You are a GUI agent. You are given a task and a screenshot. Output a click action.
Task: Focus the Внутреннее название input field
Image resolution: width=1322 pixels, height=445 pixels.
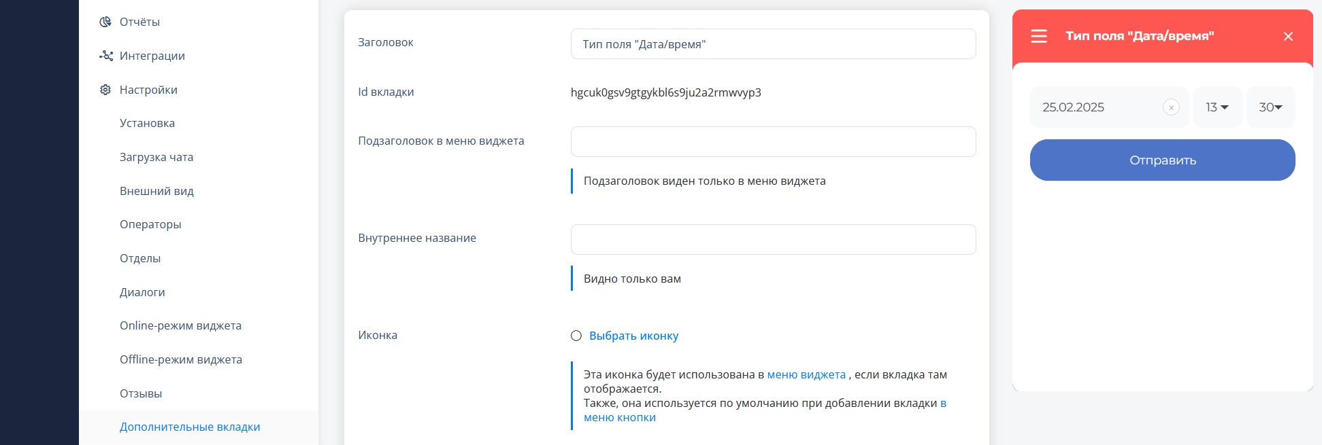point(773,239)
